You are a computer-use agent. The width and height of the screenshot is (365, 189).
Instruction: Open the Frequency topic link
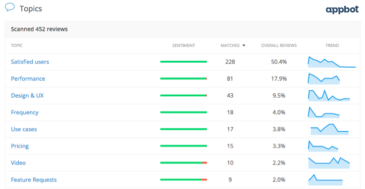[x=25, y=113]
